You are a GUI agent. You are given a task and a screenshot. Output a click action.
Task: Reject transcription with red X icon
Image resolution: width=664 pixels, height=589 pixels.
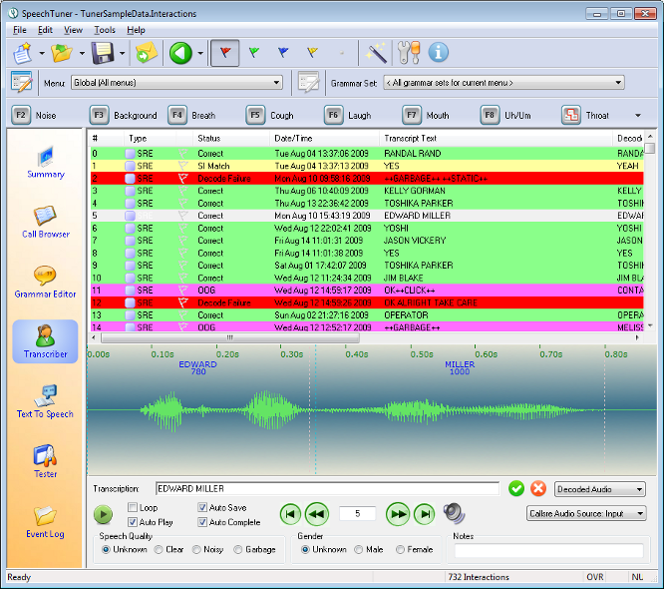tap(538, 488)
